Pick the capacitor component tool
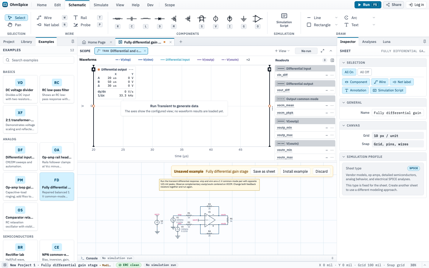429x268 pixels. [x=132, y=19]
